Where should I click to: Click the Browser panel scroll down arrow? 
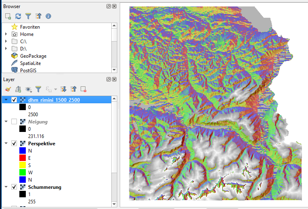[114, 69]
